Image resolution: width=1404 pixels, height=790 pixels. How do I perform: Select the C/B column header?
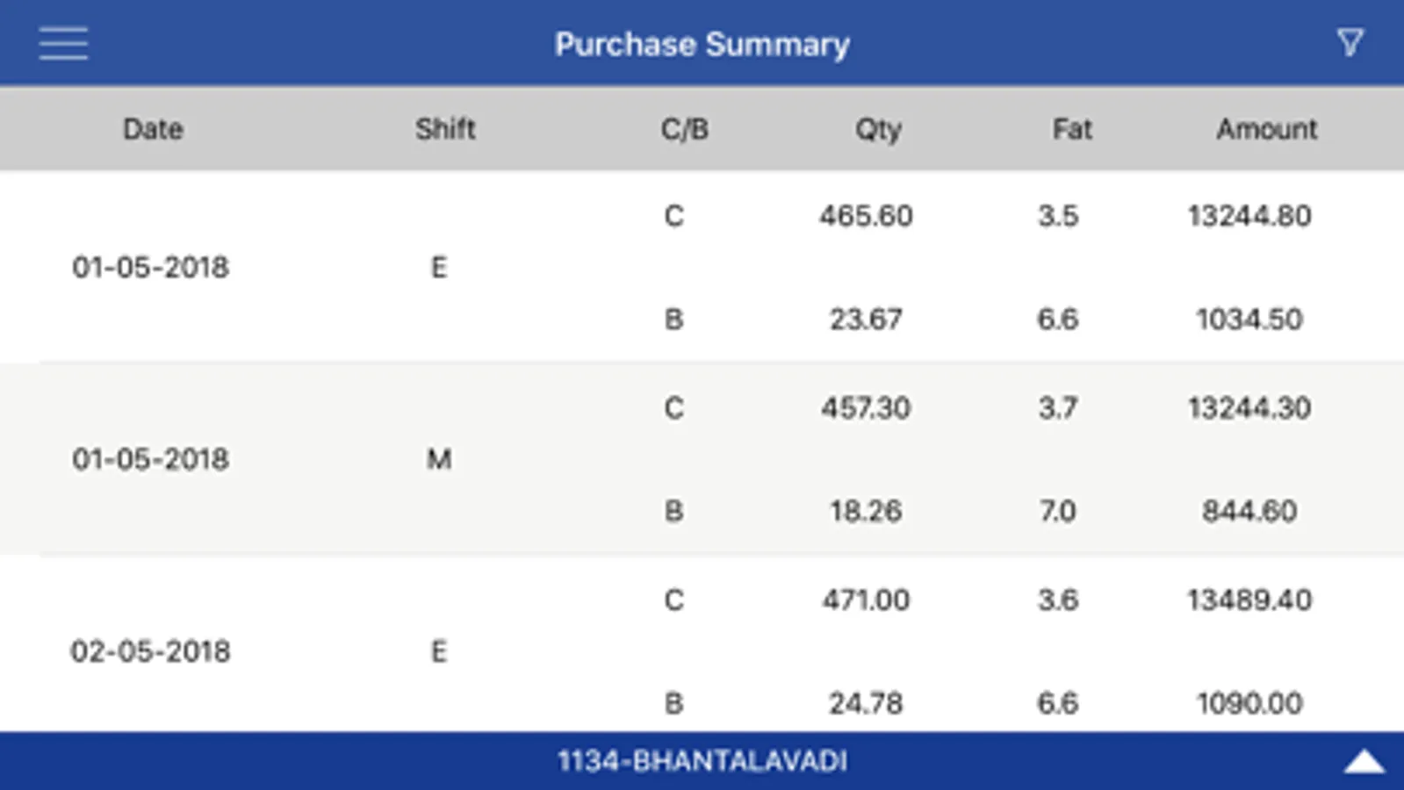(684, 129)
